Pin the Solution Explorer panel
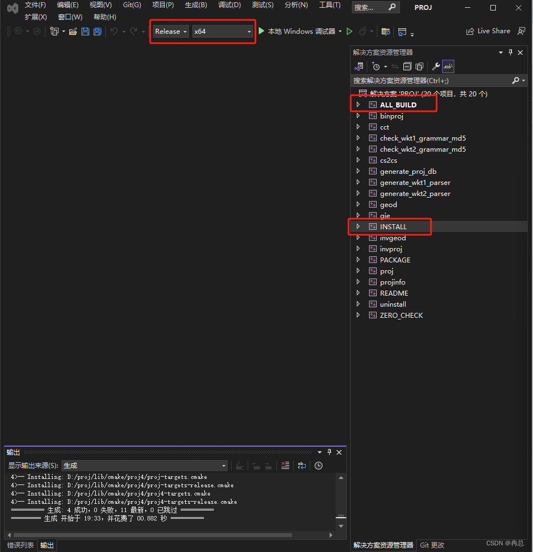Screen dimensions: 533x552 click(x=510, y=53)
